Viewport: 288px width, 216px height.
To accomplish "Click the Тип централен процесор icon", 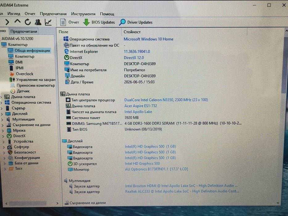I will 68,100.
